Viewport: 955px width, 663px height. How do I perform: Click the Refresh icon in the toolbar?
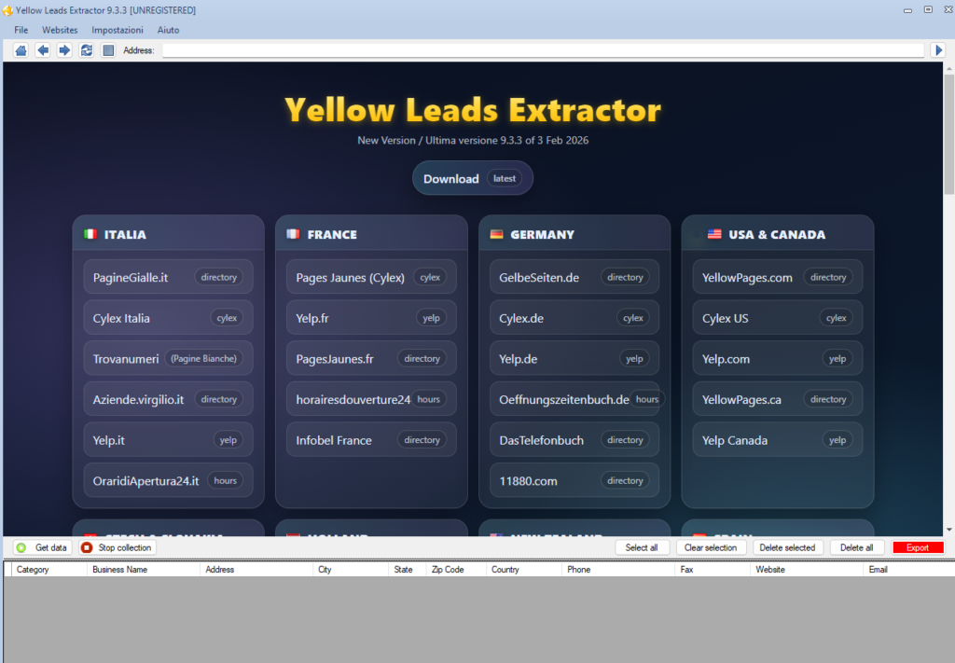coord(87,49)
